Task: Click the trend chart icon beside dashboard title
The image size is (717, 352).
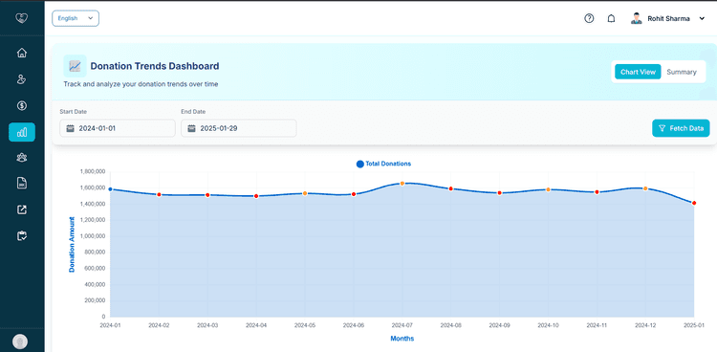Action: (x=75, y=66)
